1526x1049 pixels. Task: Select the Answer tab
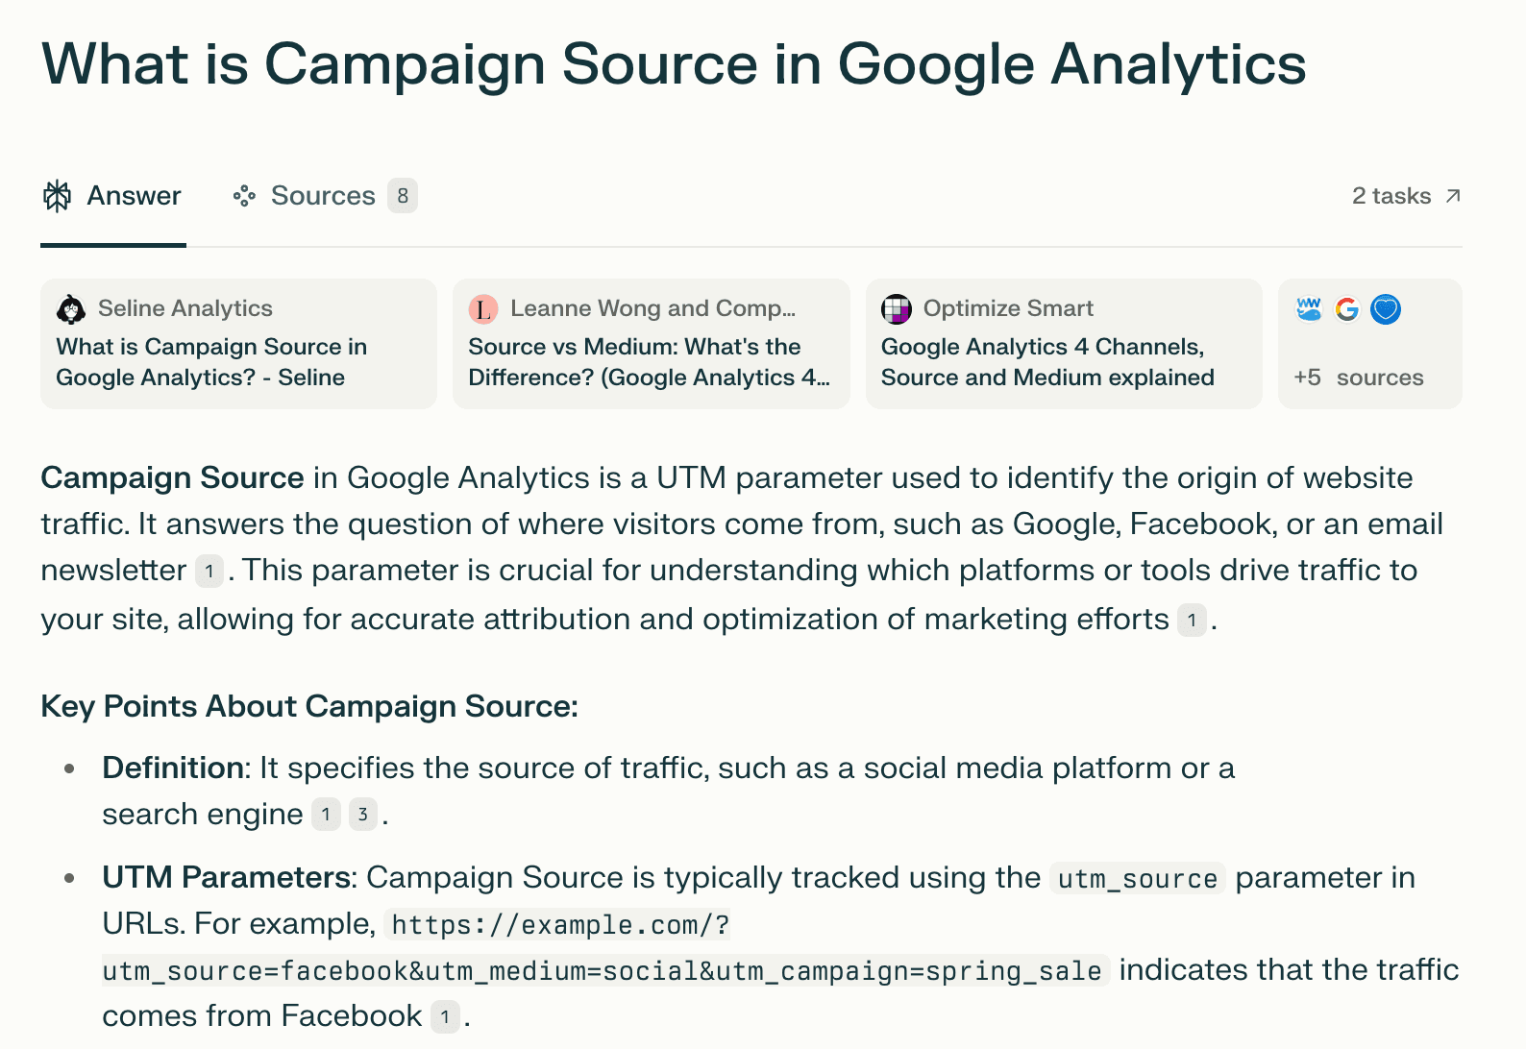pyautogui.click(x=135, y=196)
